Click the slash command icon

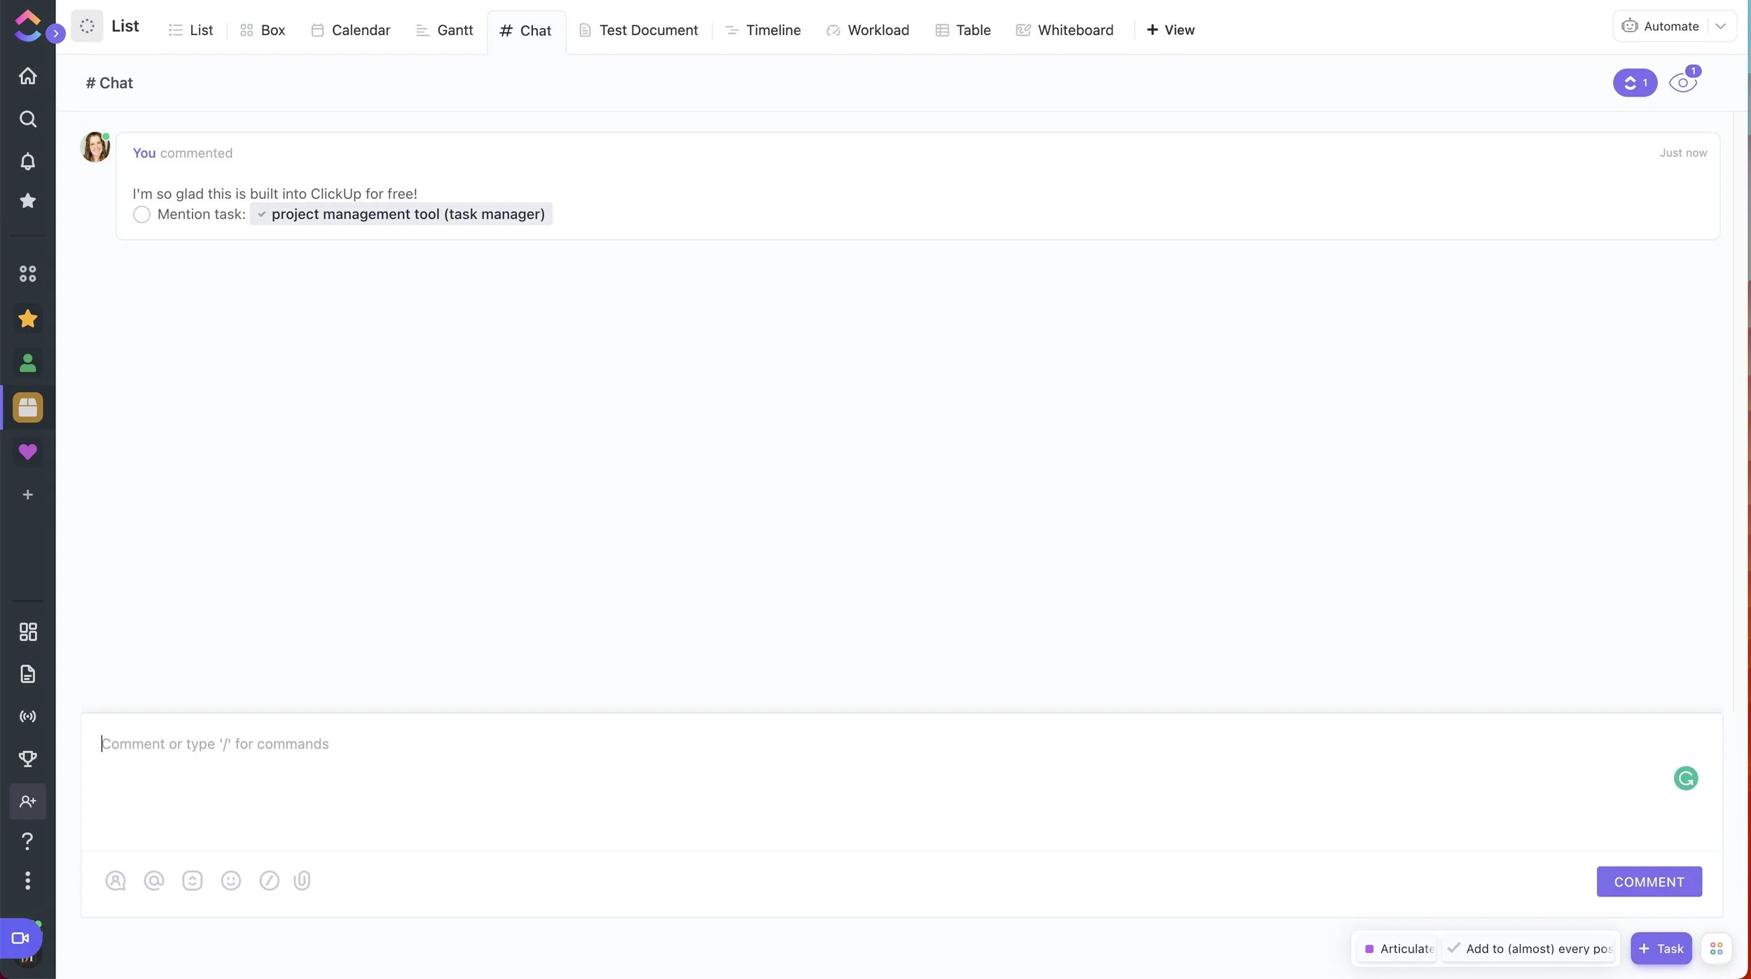269,880
